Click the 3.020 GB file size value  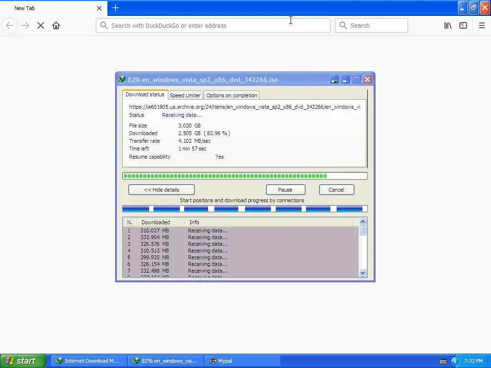tap(189, 126)
